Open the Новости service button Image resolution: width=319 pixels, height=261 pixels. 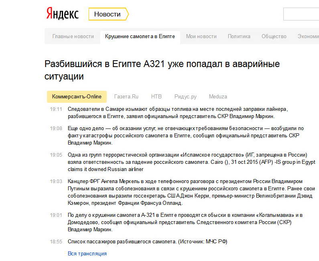pyautogui.click(x=108, y=14)
